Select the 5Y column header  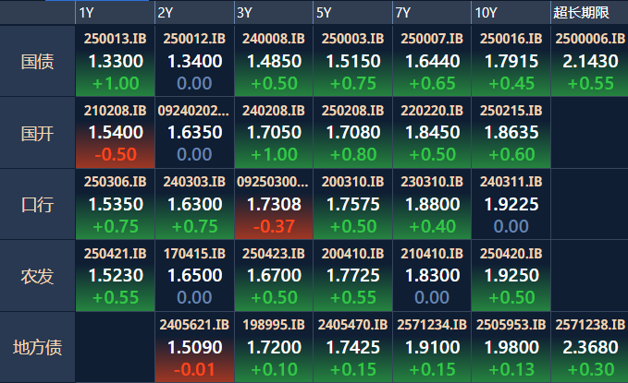click(352, 12)
